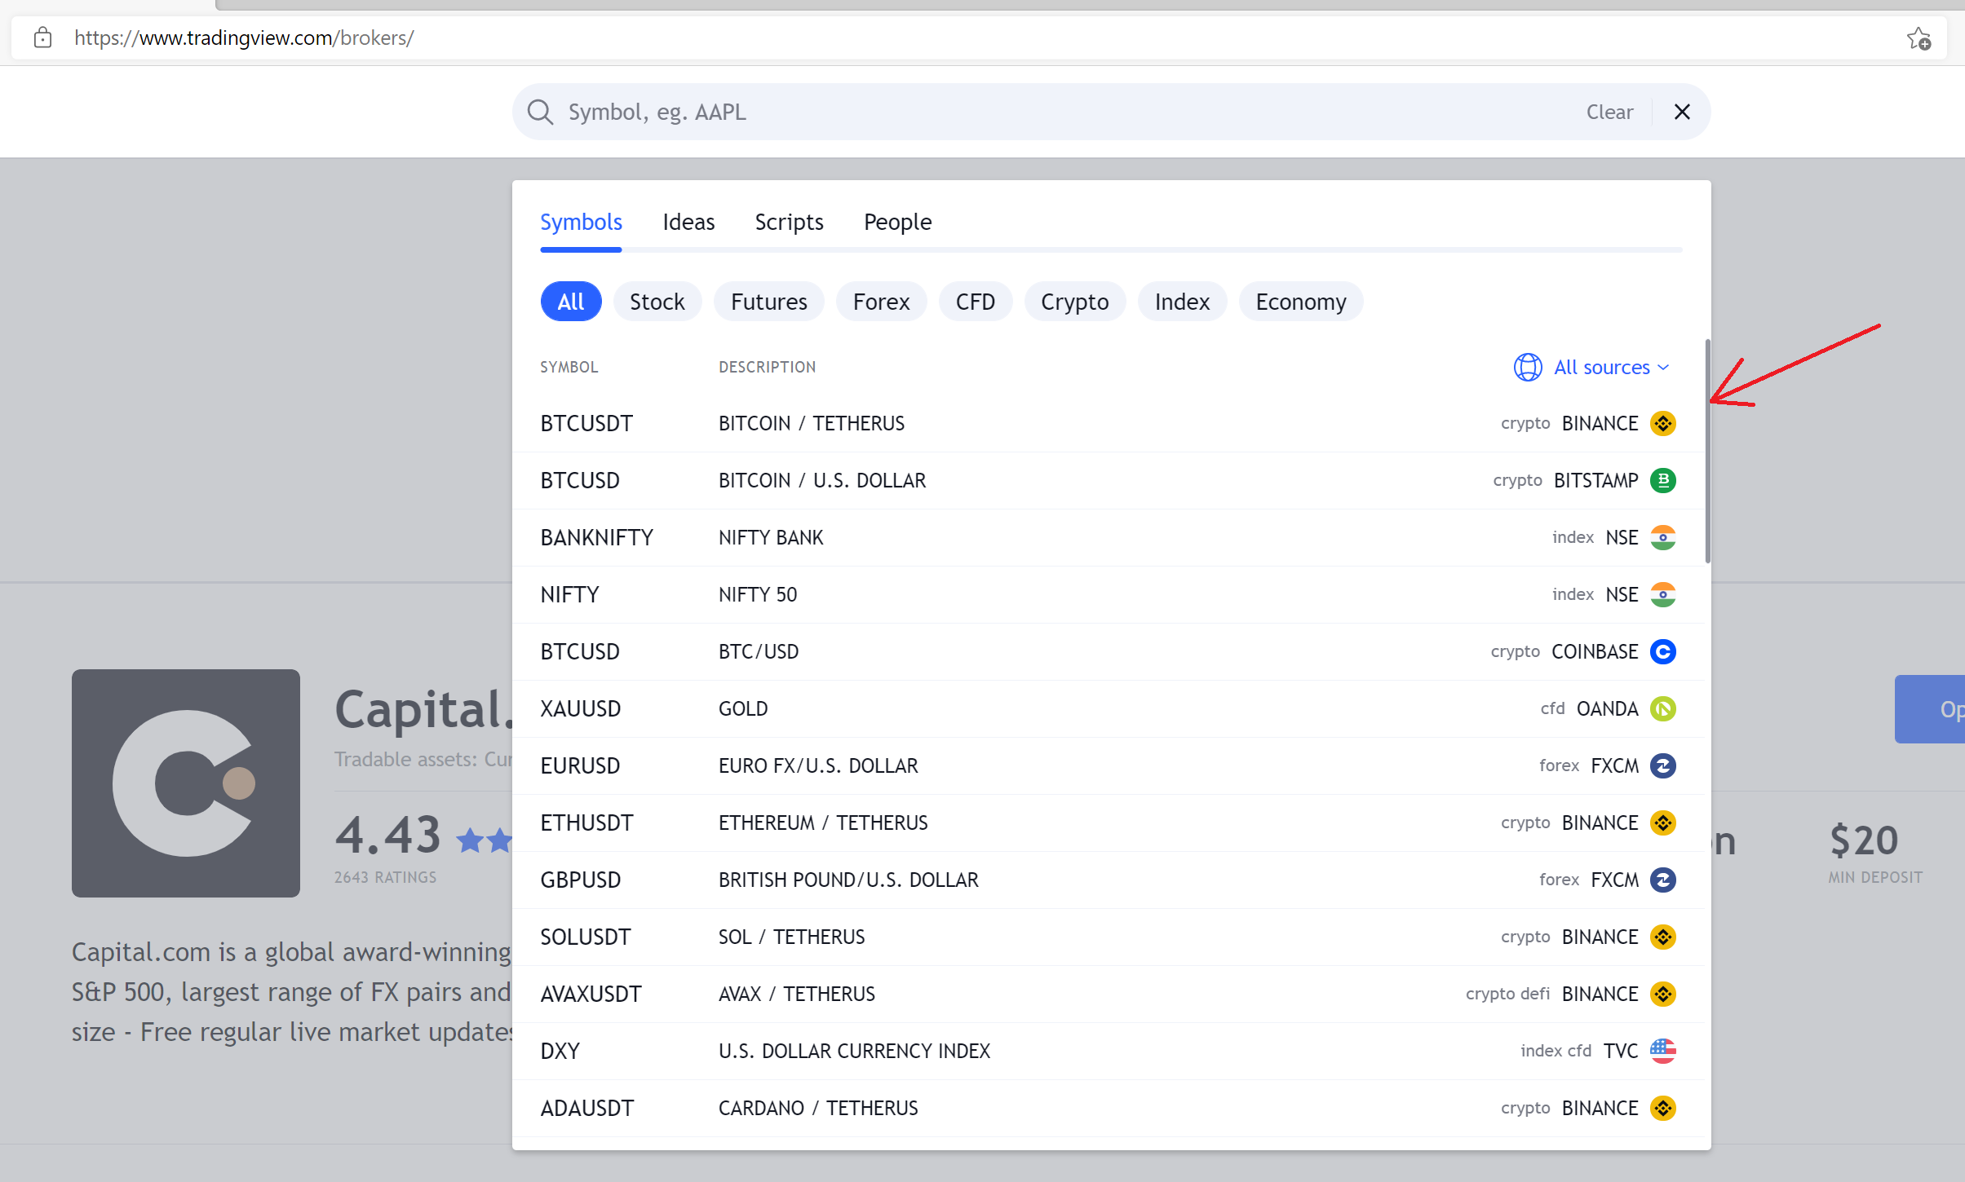Click the NSE flag icon next to NIFTY 50
Screen dimensions: 1965x1182
pyautogui.click(x=1663, y=594)
